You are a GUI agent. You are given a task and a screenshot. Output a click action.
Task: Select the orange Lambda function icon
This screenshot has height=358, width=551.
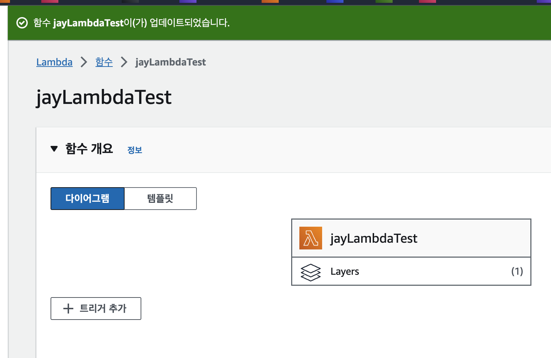pos(310,238)
